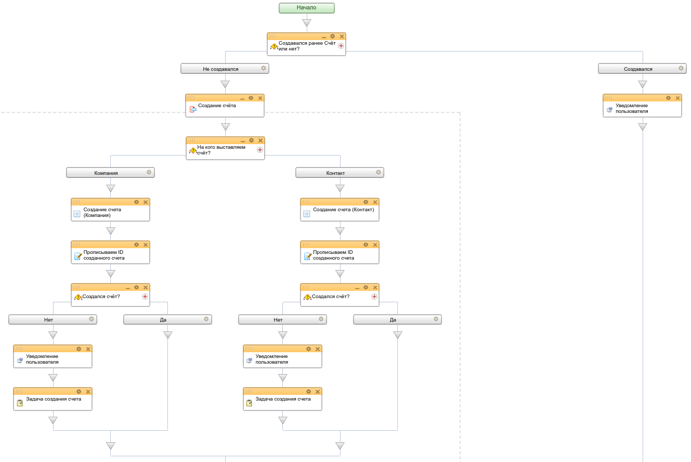691x462 pixels.
Task: Add branch to 'Создался счёт?' under Компания
Action: click(145, 297)
